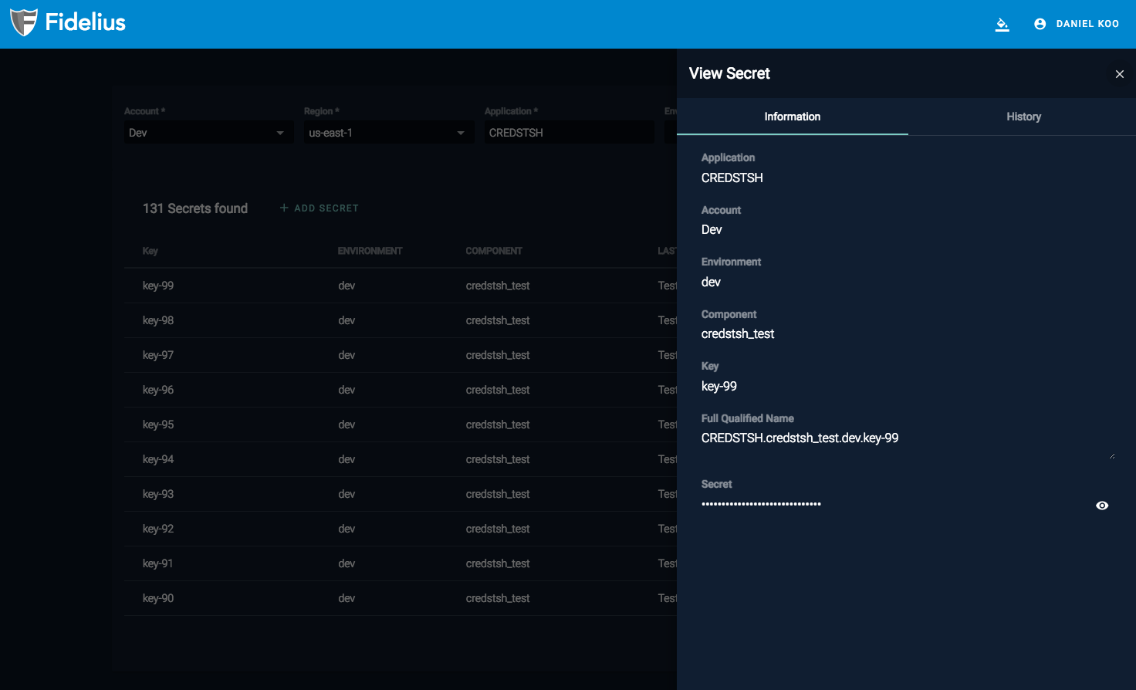The width and height of the screenshot is (1136, 690).
Task: Select the key-92 row
Action: [x=401, y=529]
